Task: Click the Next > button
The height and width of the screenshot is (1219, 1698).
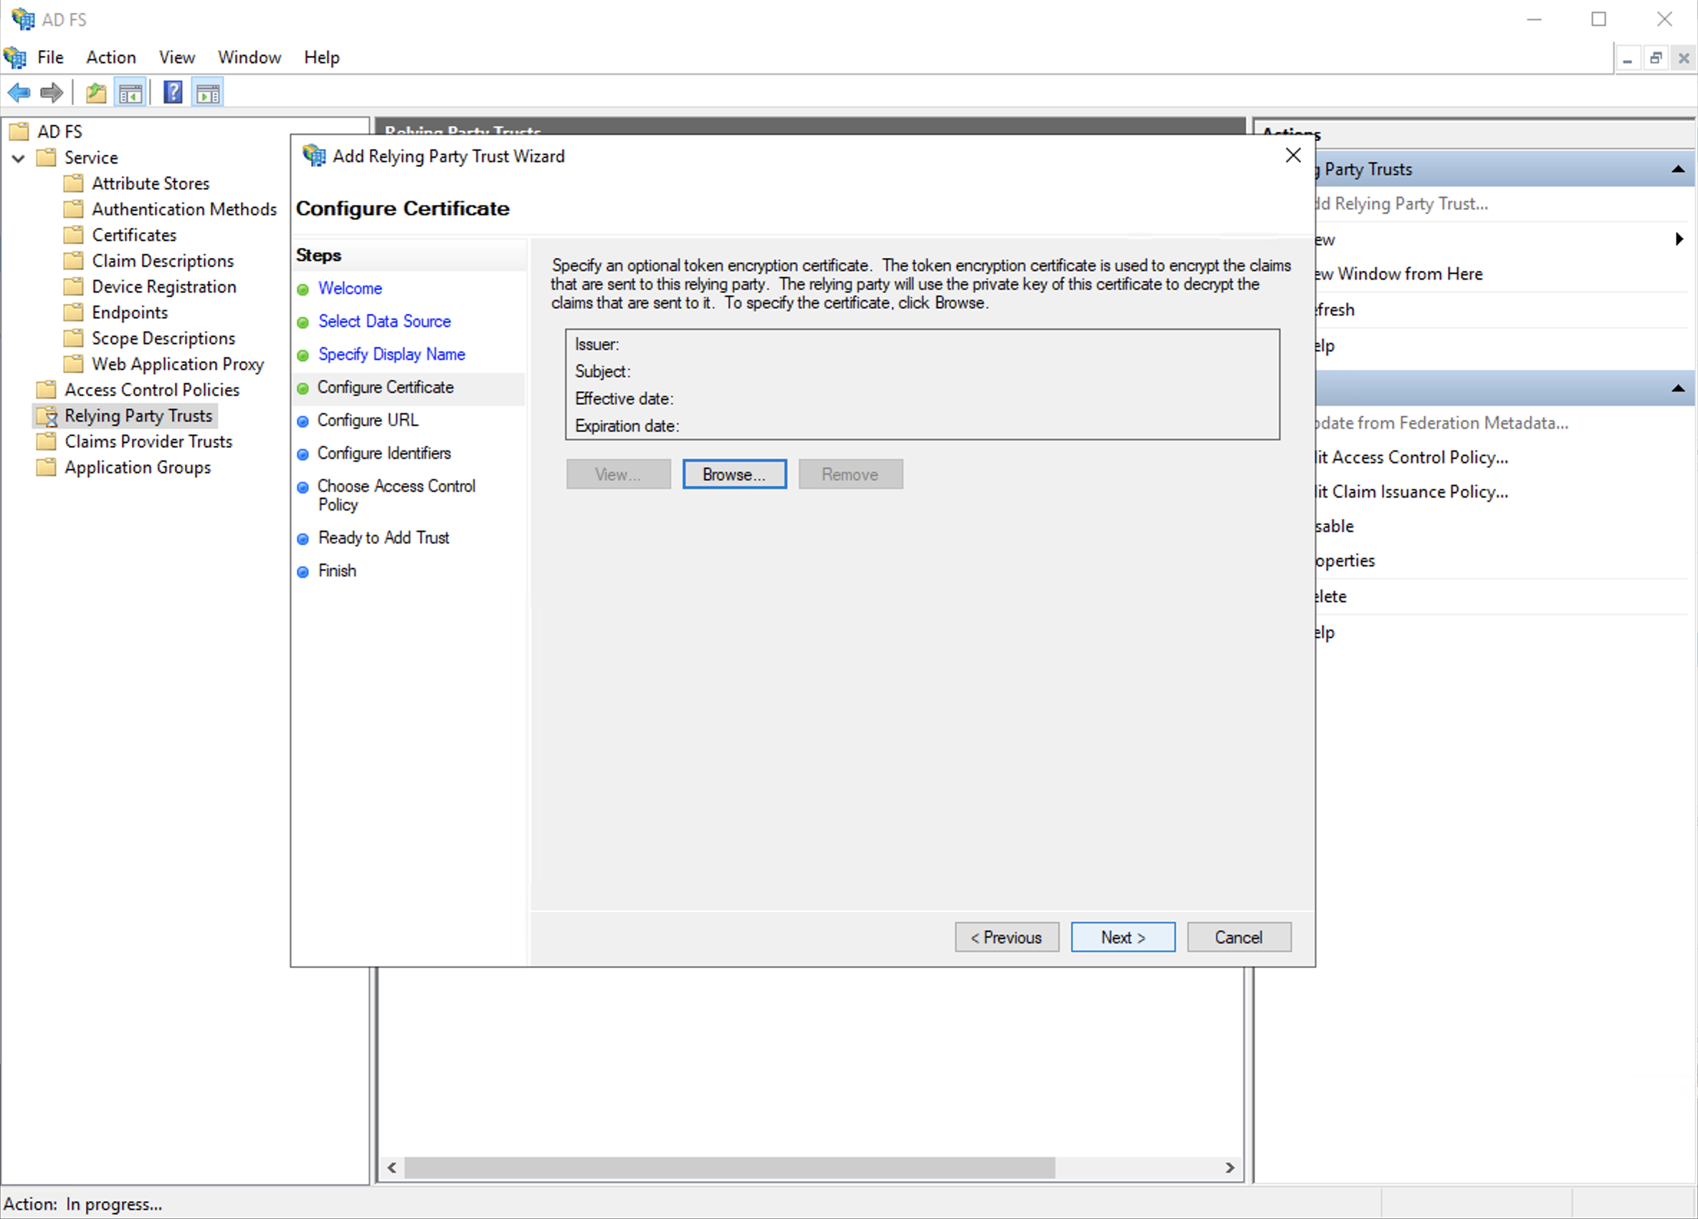Action: coord(1123,937)
